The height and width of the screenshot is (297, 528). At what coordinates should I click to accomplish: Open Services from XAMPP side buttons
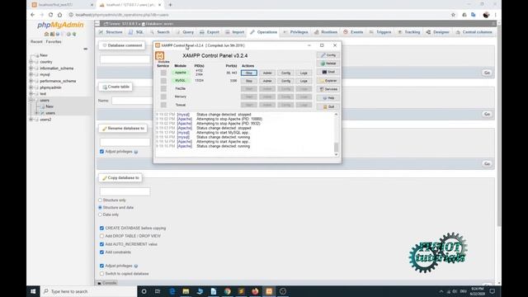[328, 89]
